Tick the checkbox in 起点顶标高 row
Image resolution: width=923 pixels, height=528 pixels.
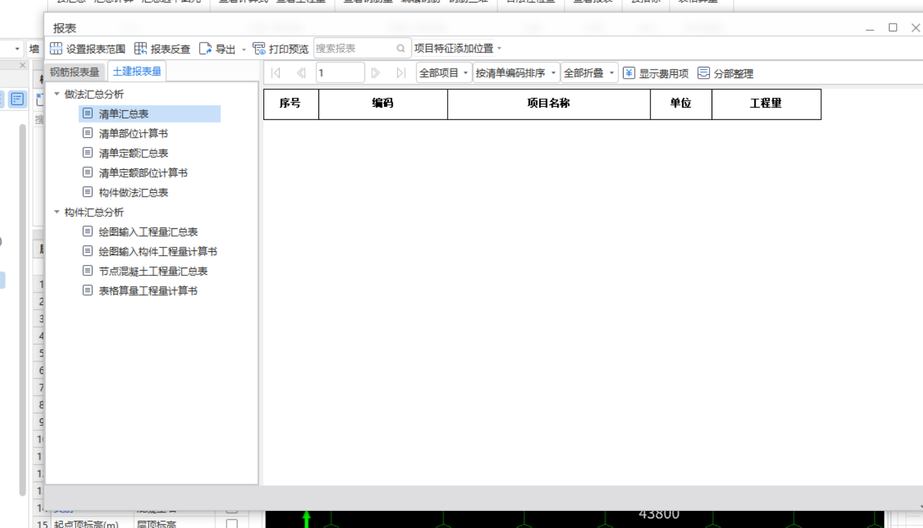(232, 524)
